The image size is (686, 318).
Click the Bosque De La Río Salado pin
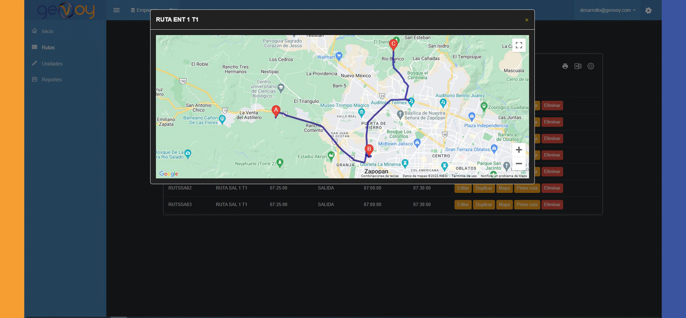(188, 154)
